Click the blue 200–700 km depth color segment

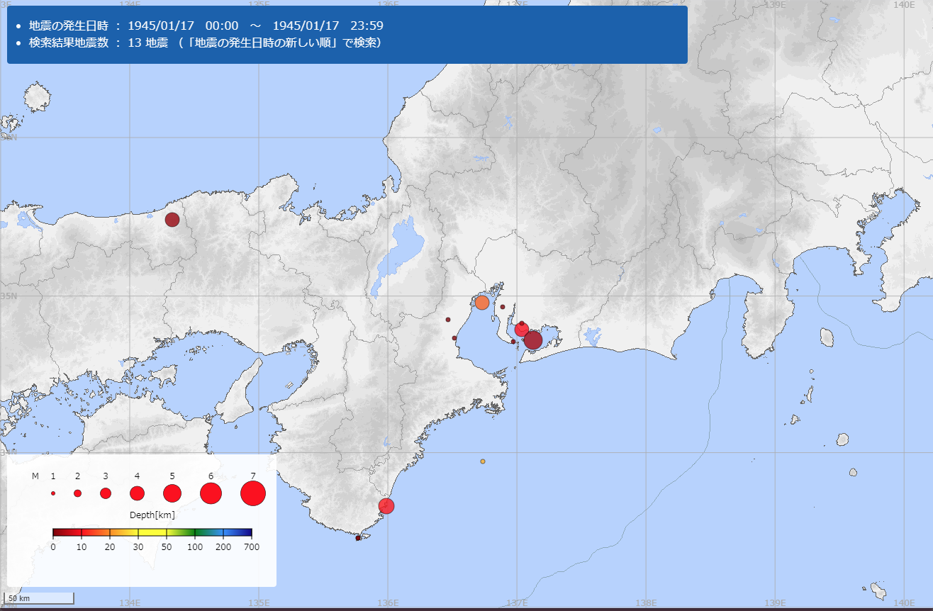(x=238, y=532)
